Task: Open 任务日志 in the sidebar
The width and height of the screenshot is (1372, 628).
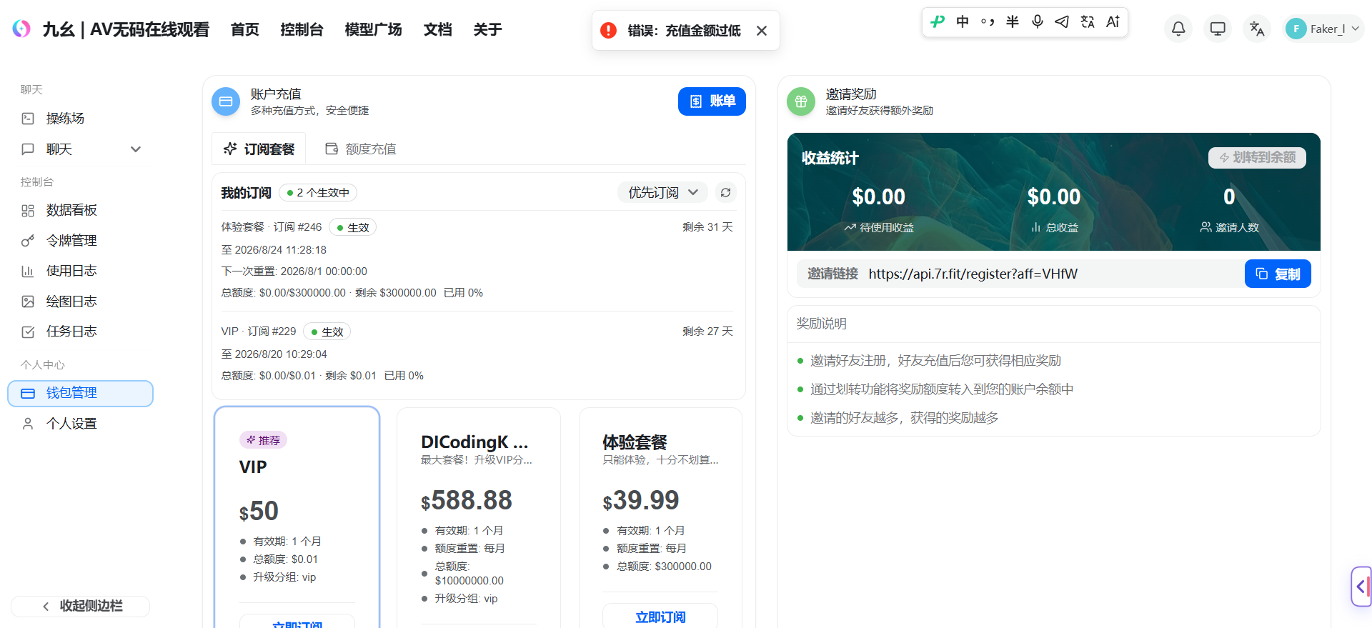Action: [x=80, y=332]
